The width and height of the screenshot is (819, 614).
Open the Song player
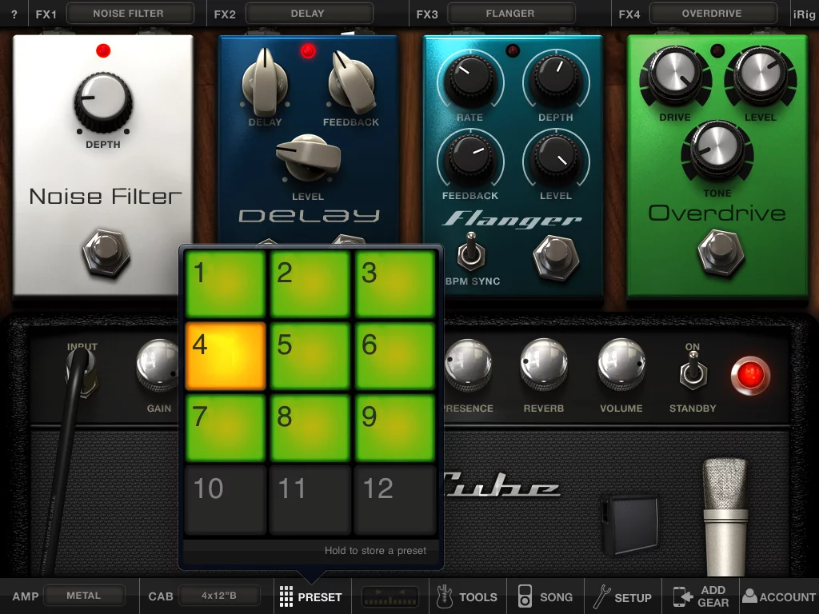(545, 596)
